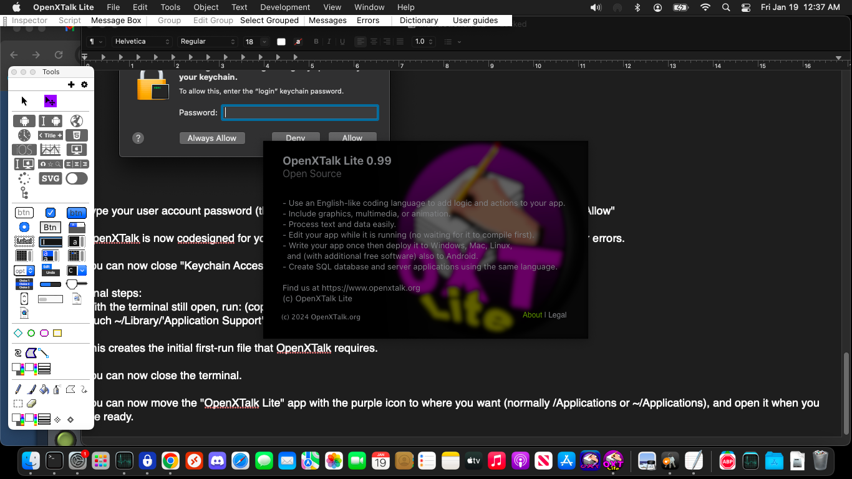This screenshot has width=852, height=479.
Task: Pick the Mac native text field widget
Action: pyautogui.click(x=24, y=164)
